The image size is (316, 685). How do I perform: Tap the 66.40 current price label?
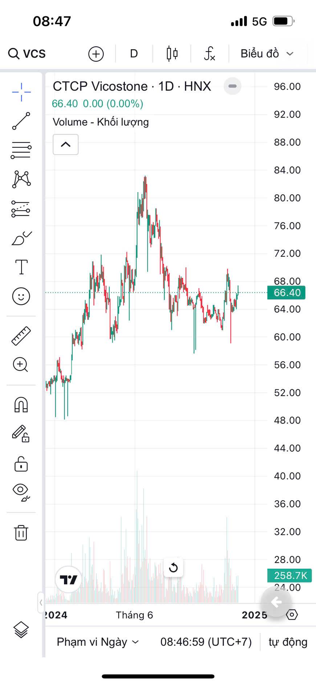click(x=286, y=292)
